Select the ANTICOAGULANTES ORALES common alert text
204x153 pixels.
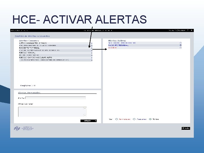click(x=33, y=43)
